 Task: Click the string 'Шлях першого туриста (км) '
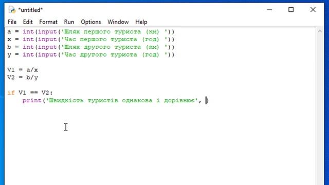pos(114,32)
